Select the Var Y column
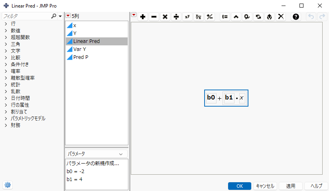 tap(97, 49)
